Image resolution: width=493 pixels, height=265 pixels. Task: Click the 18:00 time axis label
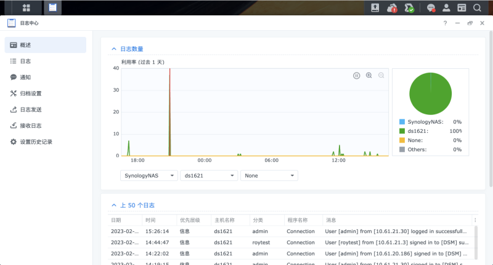coord(137,160)
